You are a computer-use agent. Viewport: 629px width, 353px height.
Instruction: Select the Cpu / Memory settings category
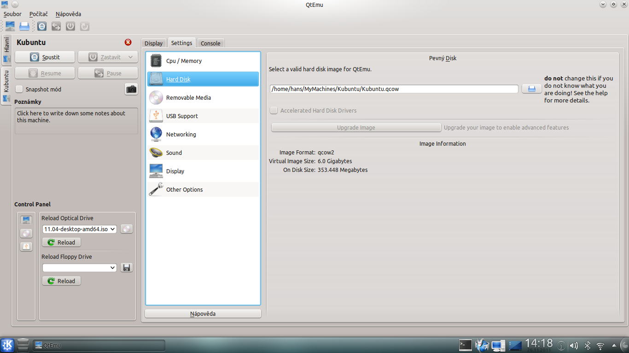click(x=203, y=61)
